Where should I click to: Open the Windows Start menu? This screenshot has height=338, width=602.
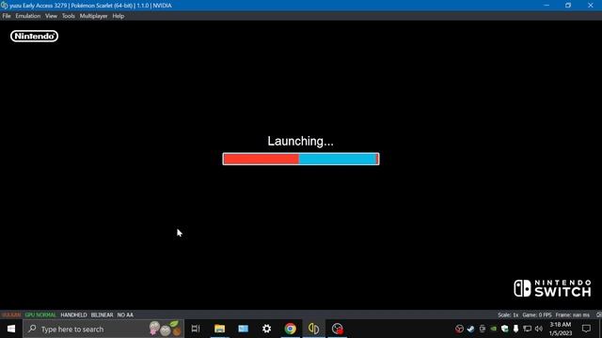(11, 329)
